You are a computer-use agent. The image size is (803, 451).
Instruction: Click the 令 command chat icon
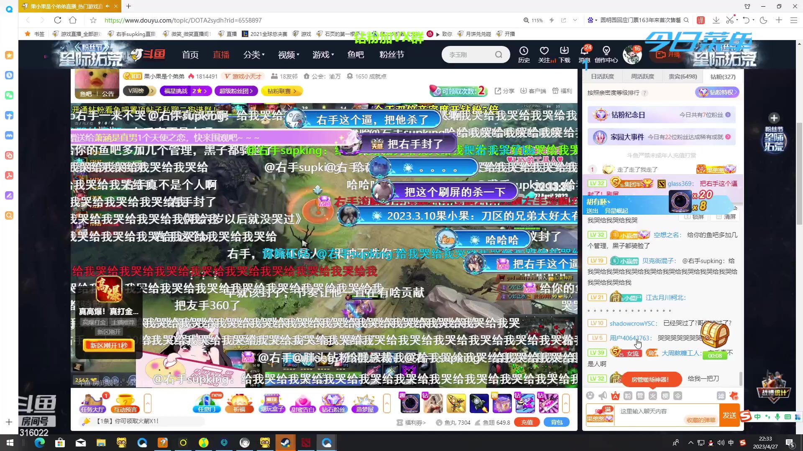678,395
